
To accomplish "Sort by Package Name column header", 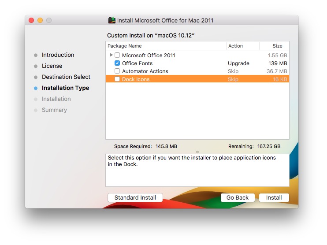I will tap(166, 46).
